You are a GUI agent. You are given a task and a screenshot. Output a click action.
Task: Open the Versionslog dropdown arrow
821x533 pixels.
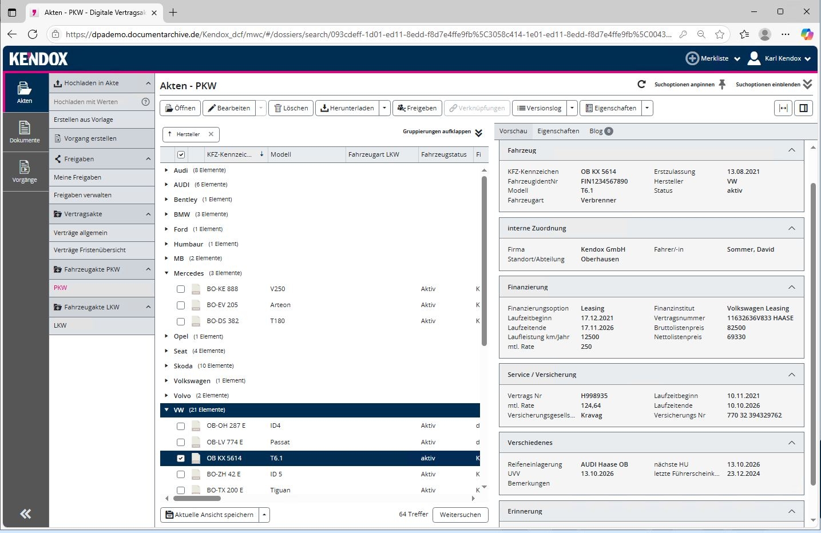(572, 108)
